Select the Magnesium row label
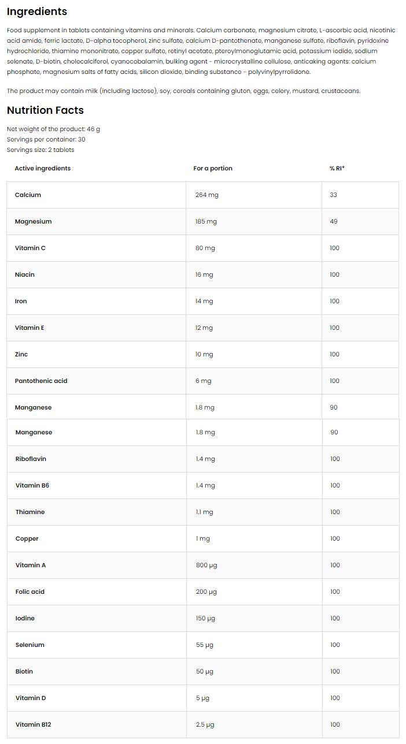The height and width of the screenshot is (744, 406). pos(33,222)
